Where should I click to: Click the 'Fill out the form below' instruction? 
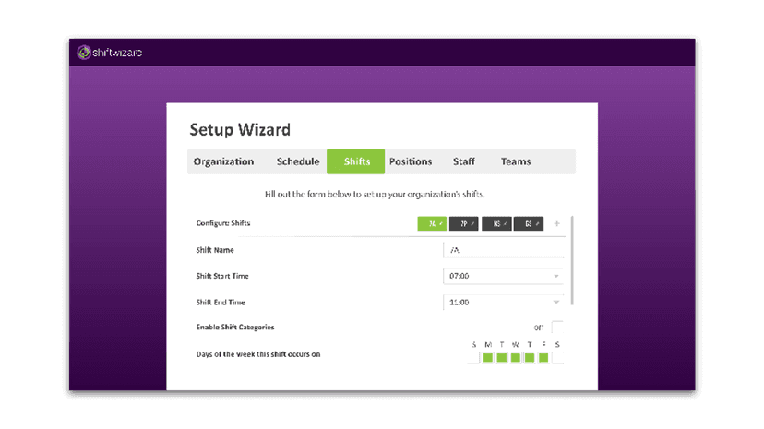(375, 195)
